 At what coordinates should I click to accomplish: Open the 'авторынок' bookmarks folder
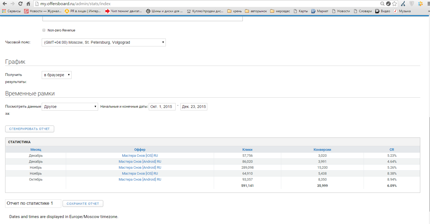click(x=256, y=11)
